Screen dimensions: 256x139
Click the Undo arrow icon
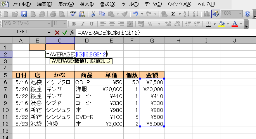point(136,14)
